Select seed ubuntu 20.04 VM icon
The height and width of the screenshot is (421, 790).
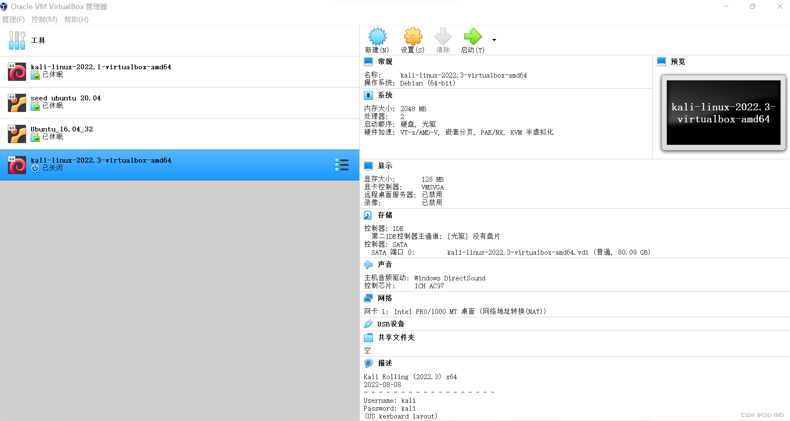coord(17,103)
